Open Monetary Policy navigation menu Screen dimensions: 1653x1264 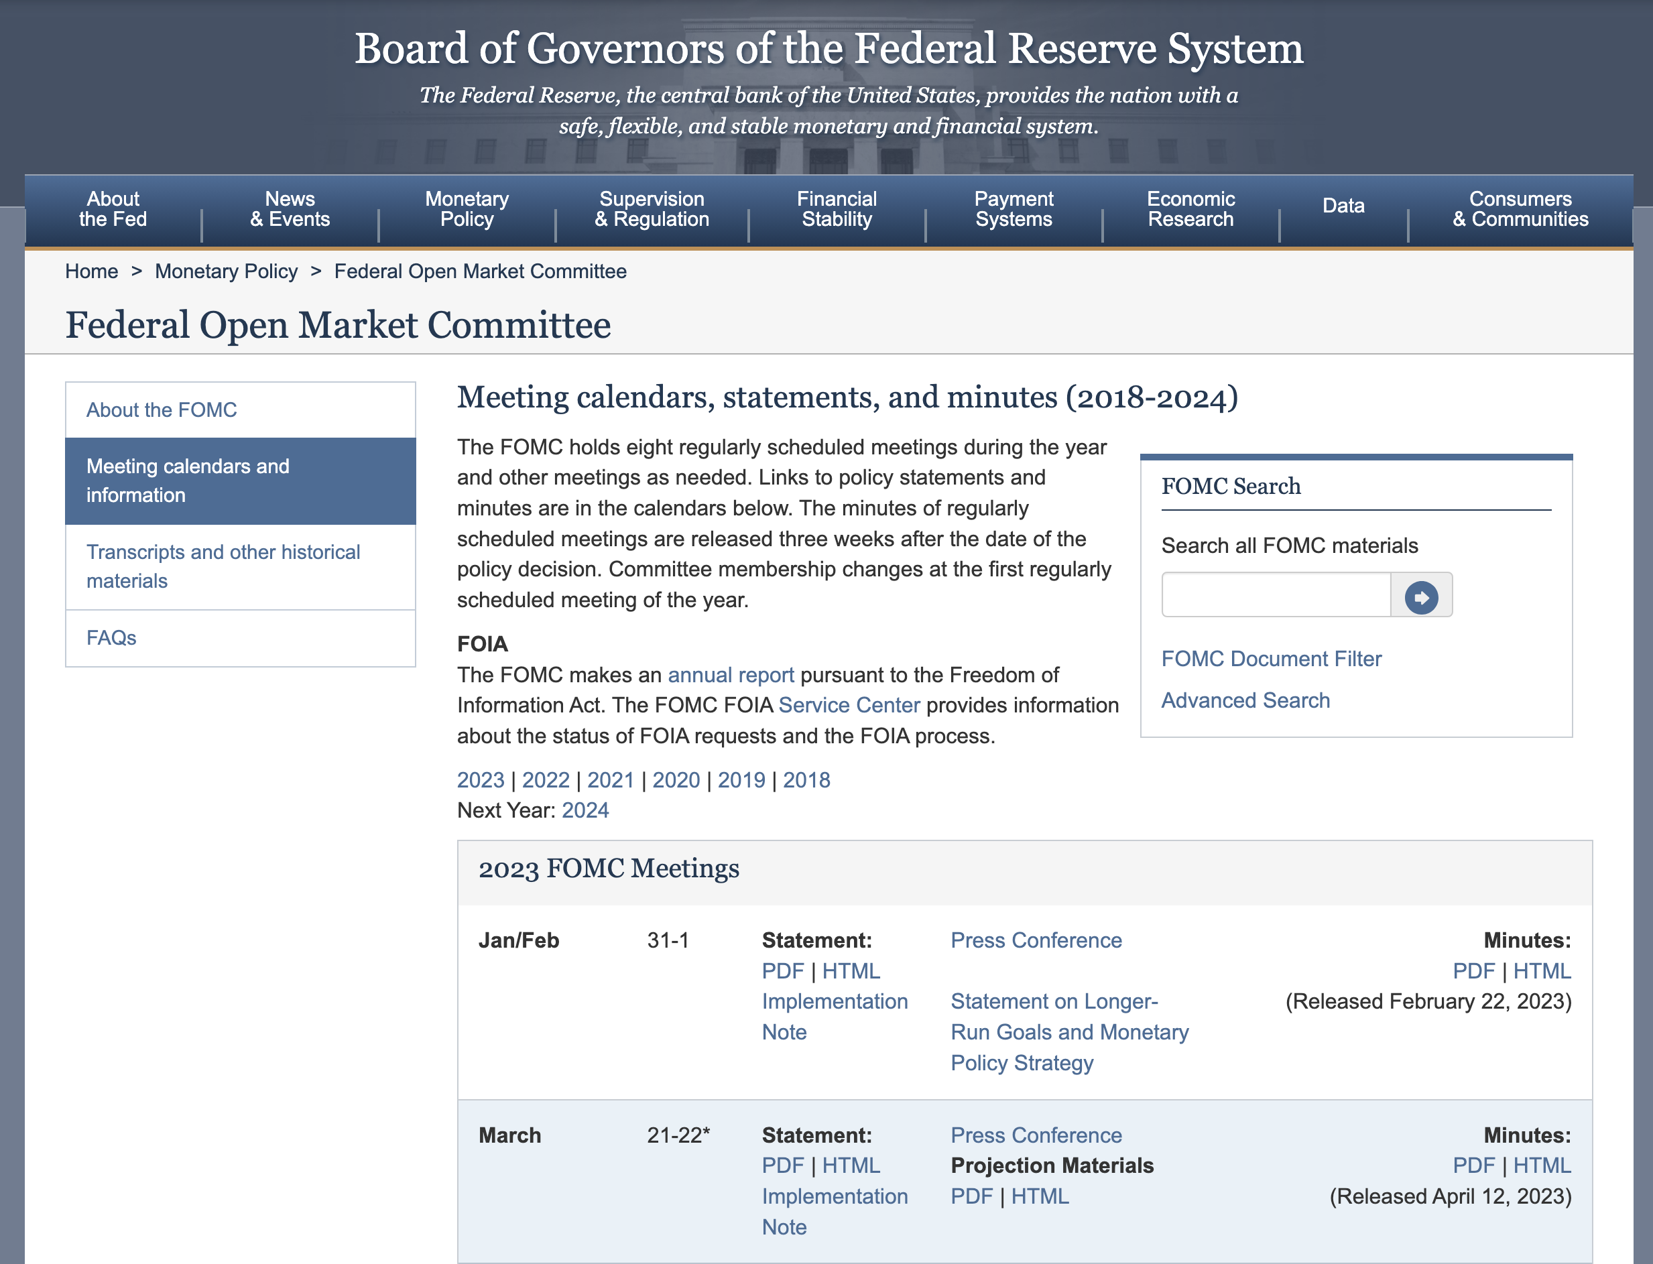(467, 209)
